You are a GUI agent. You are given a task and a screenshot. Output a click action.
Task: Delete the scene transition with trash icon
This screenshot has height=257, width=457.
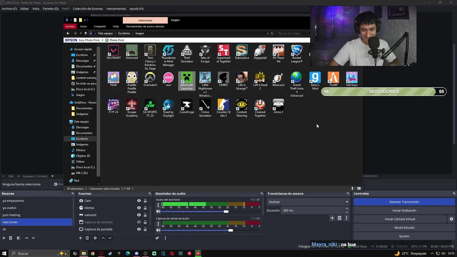tap(340, 218)
